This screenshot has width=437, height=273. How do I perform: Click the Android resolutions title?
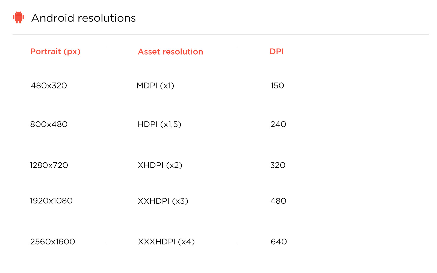click(83, 18)
